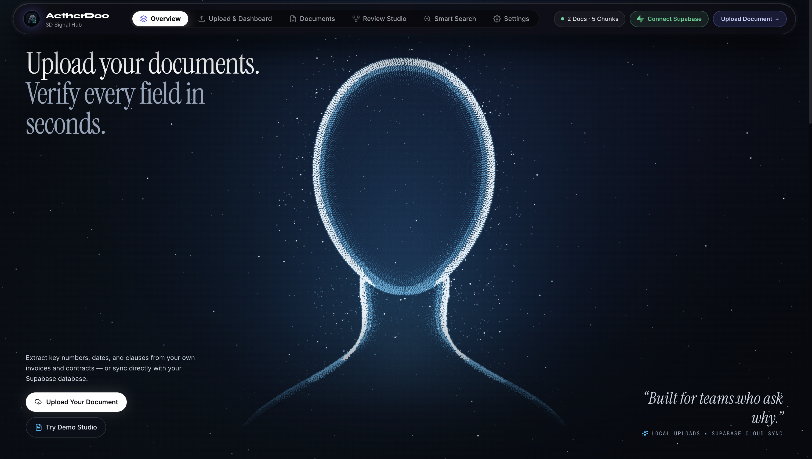Click the gear icon beside Settings

pyautogui.click(x=497, y=19)
